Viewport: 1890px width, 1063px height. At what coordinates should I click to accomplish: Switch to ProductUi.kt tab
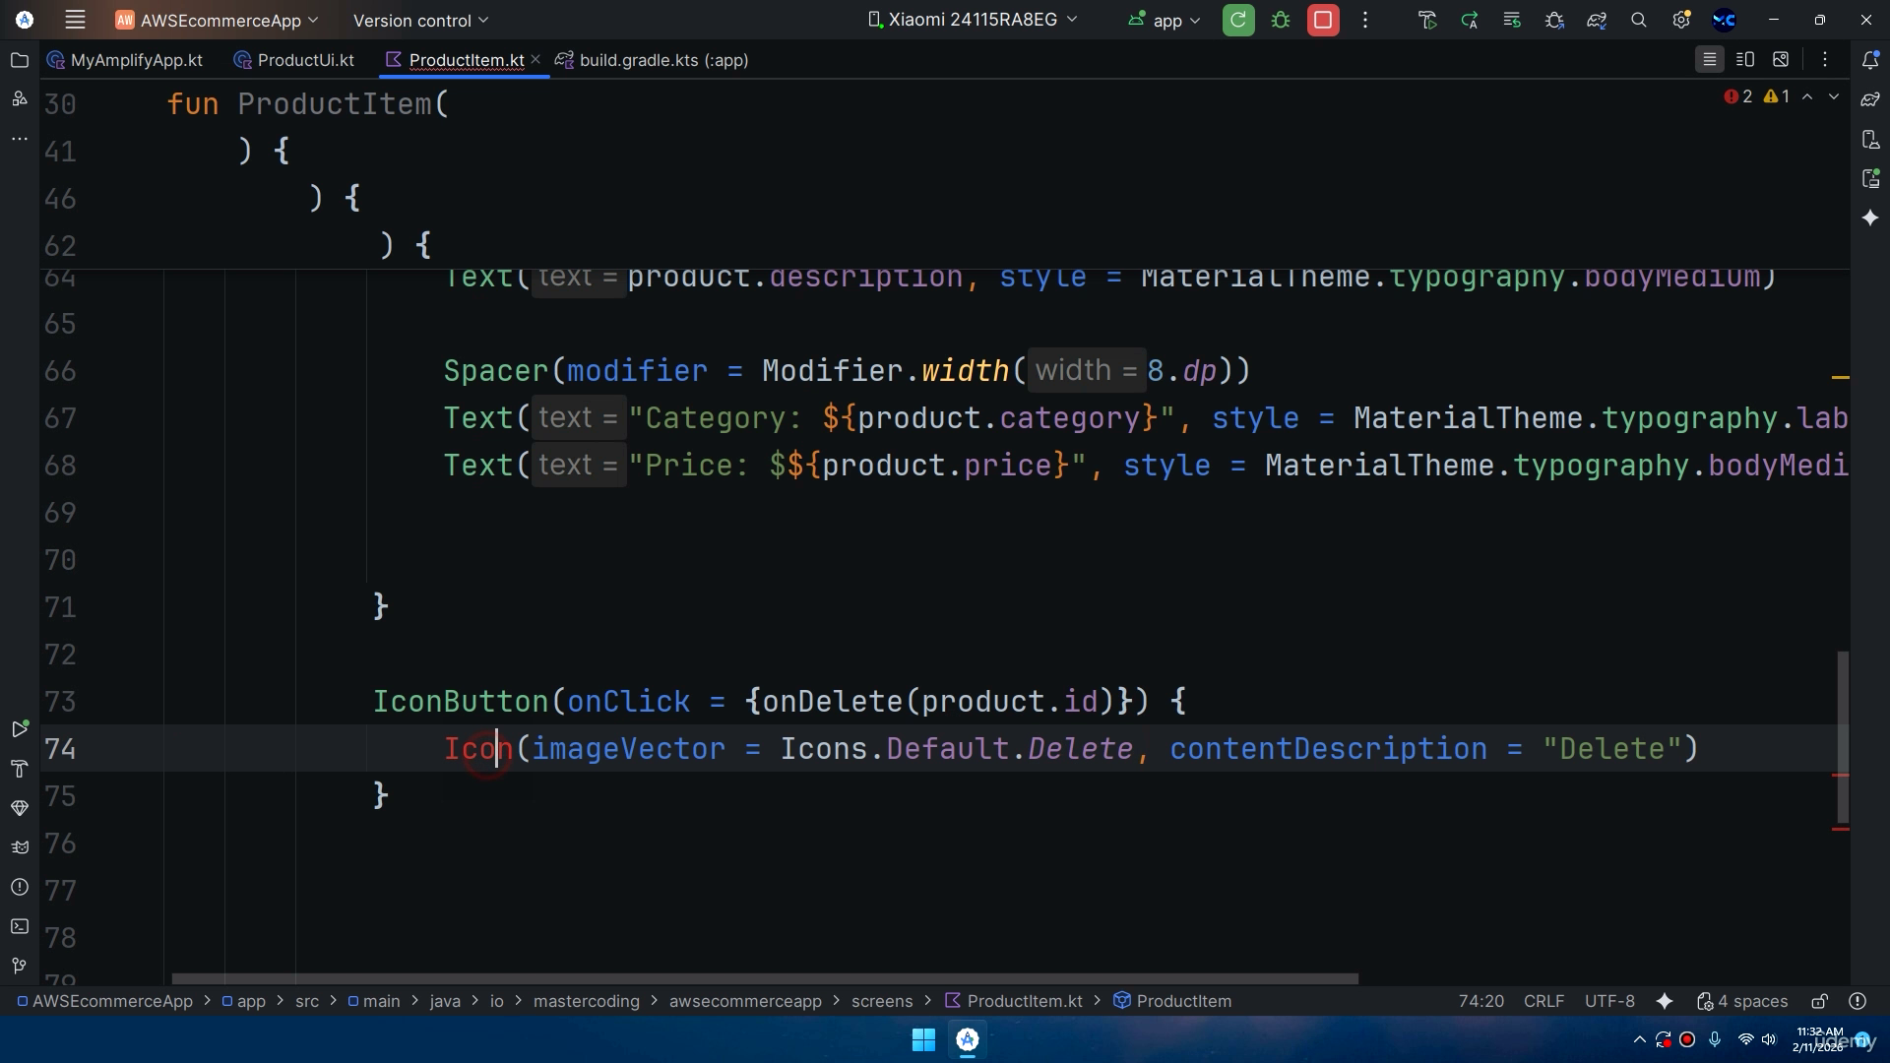click(294, 60)
